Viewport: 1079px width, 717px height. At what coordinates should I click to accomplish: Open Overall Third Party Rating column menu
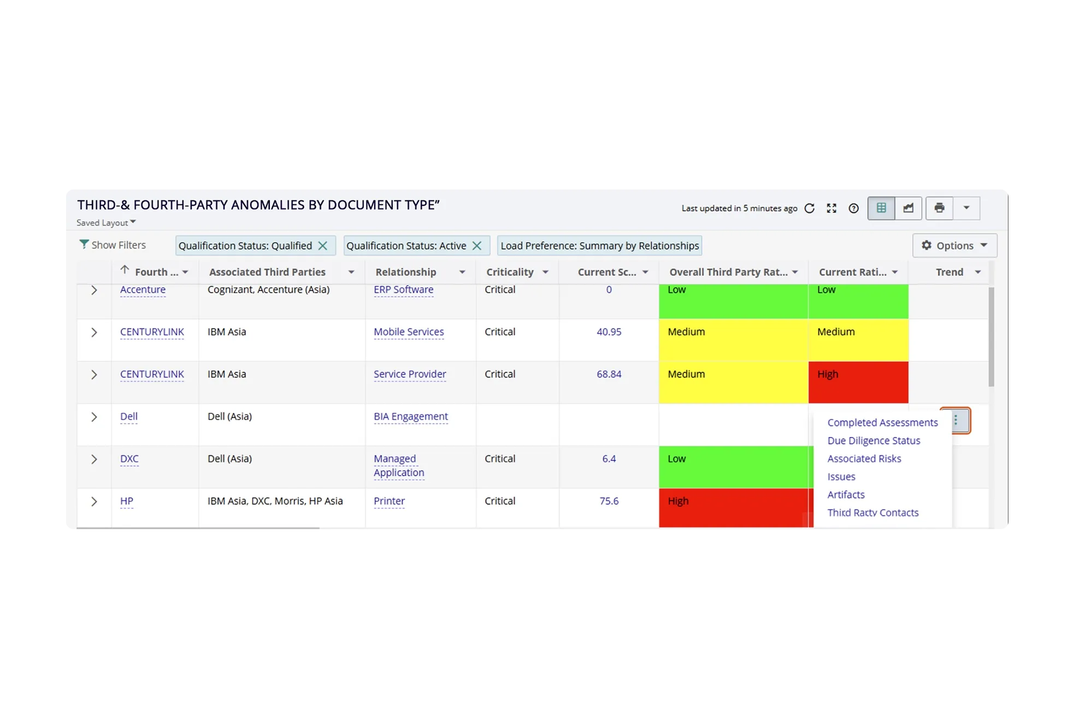(795, 272)
